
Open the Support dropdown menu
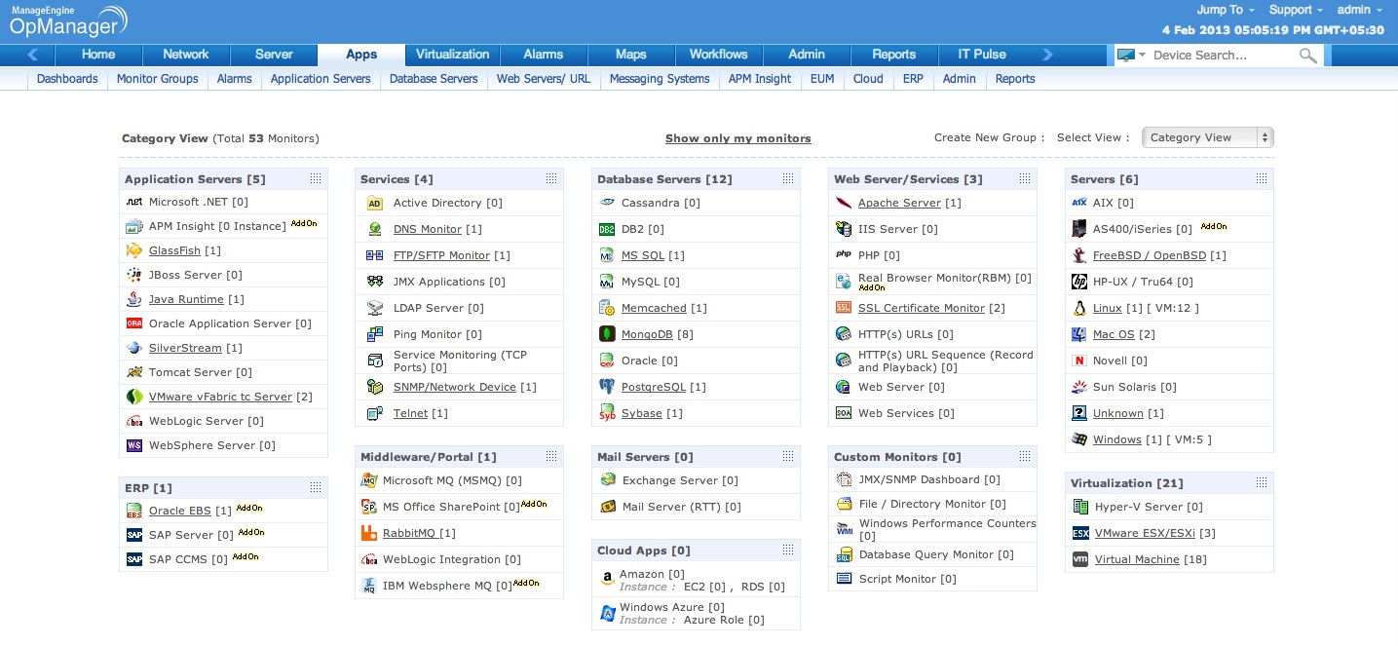point(1295,10)
